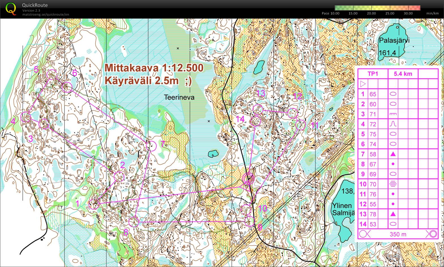
Task: Click the 'Version 2.3' text
Action: [31, 10]
